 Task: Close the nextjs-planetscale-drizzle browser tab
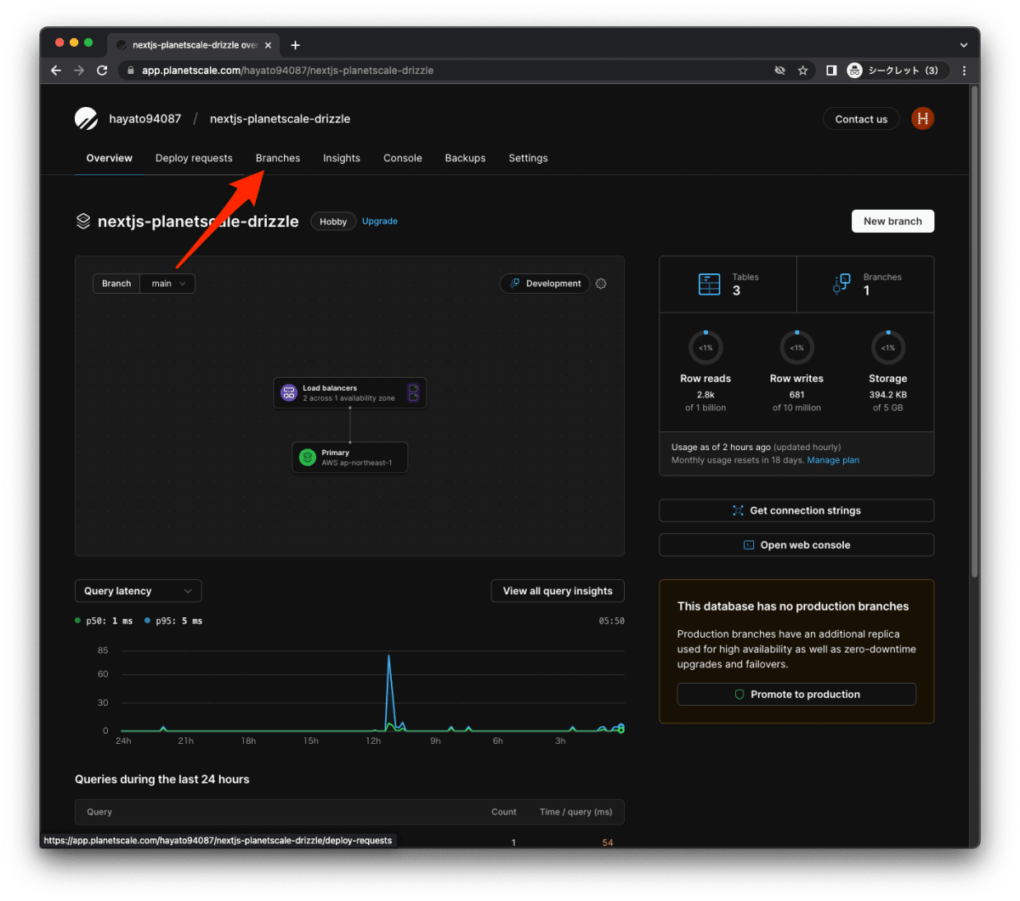pos(268,45)
